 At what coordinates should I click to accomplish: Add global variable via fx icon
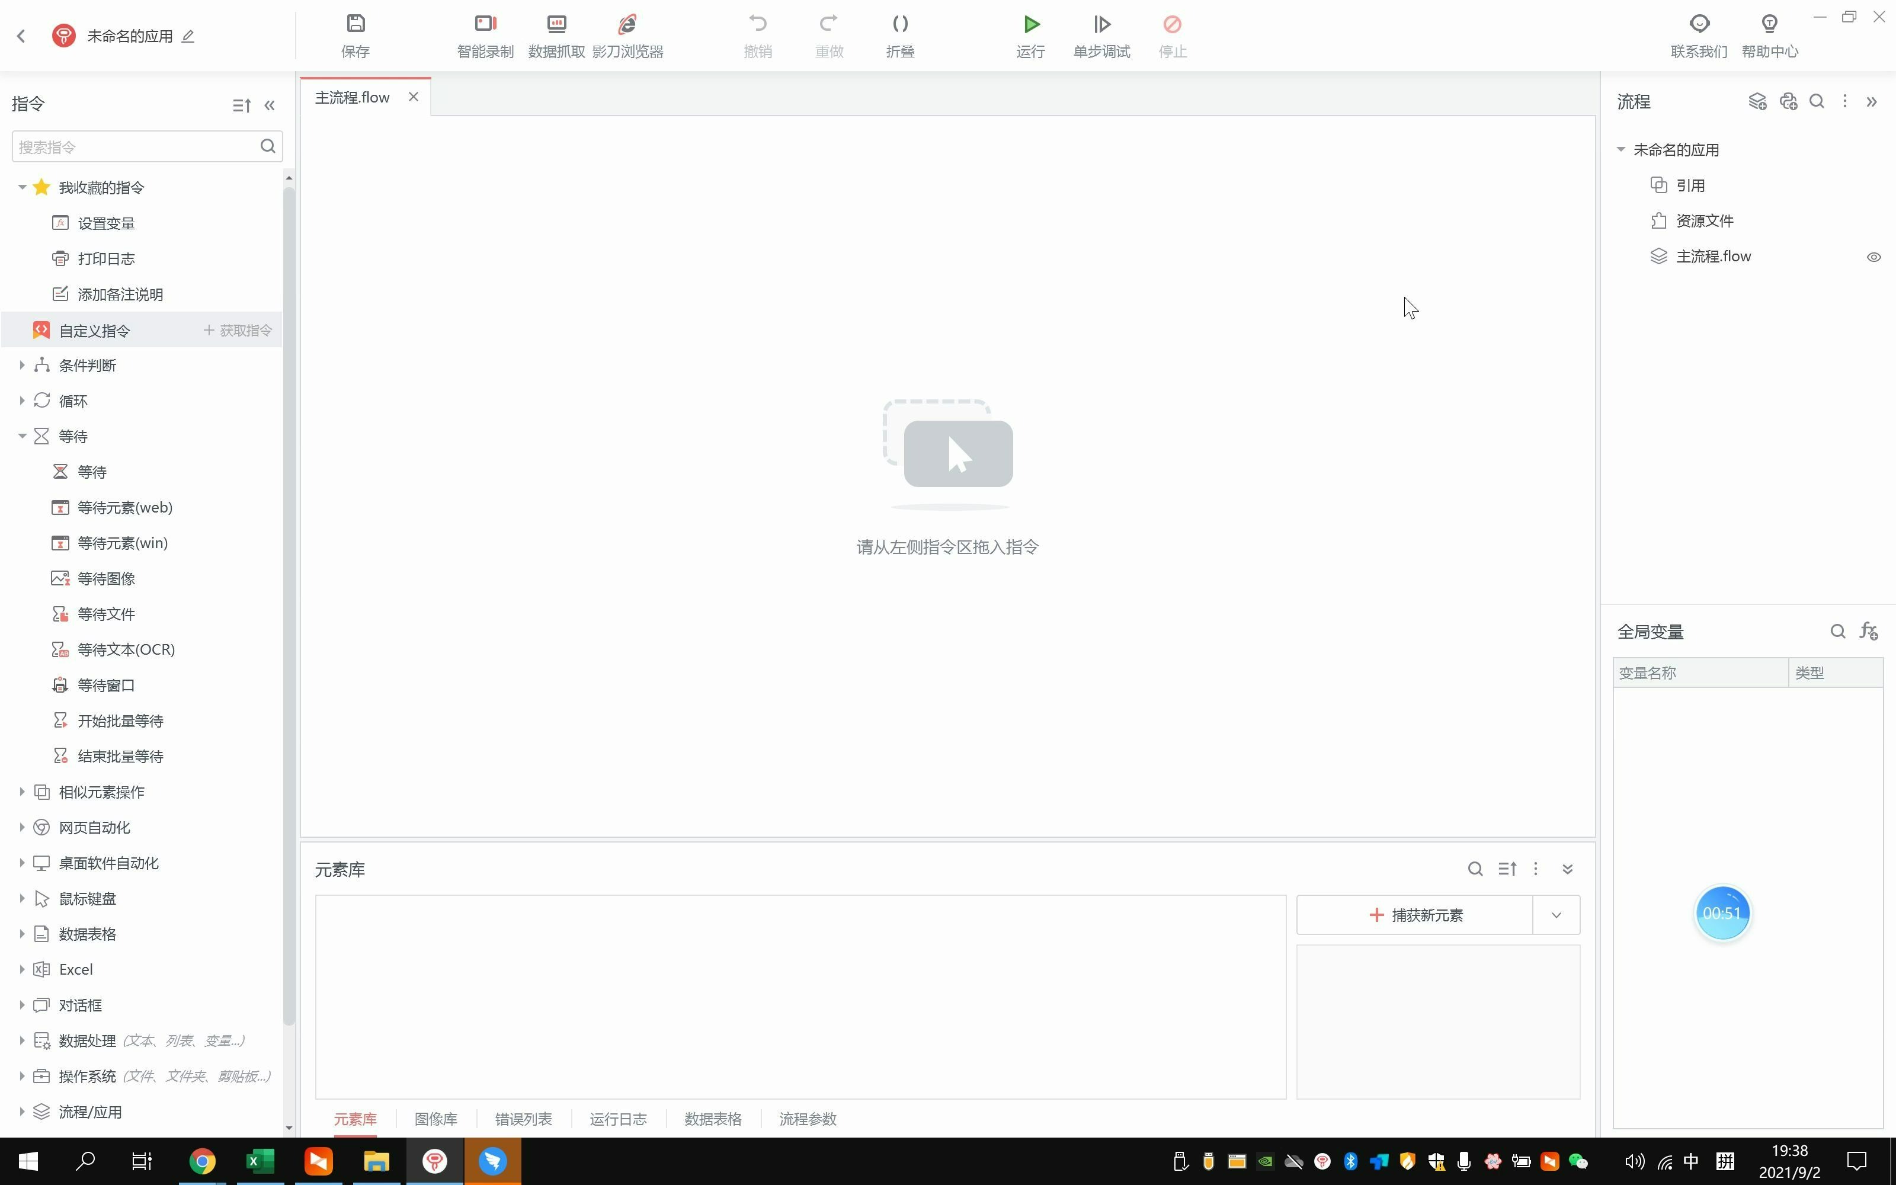(1869, 631)
